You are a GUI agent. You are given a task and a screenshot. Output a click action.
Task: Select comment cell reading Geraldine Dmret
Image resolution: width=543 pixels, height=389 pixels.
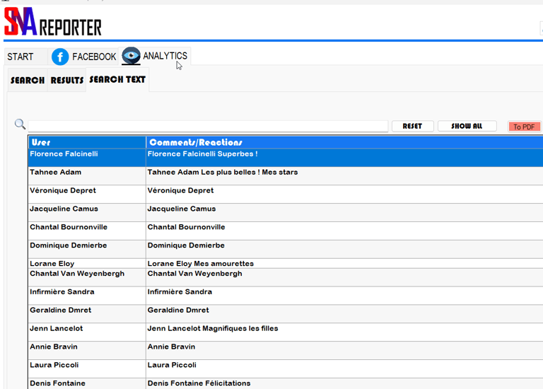click(x=344, y=314)
